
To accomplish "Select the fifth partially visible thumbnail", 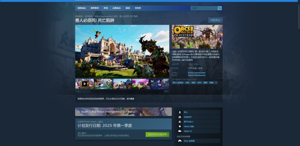I will click(x=160, y=84).
